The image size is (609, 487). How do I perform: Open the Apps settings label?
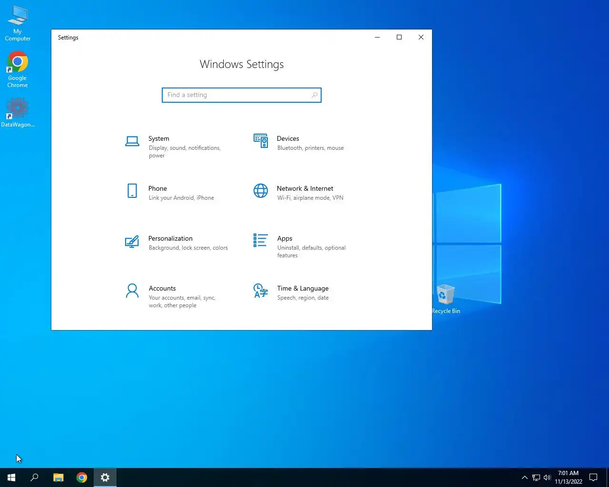pos(285,238)
